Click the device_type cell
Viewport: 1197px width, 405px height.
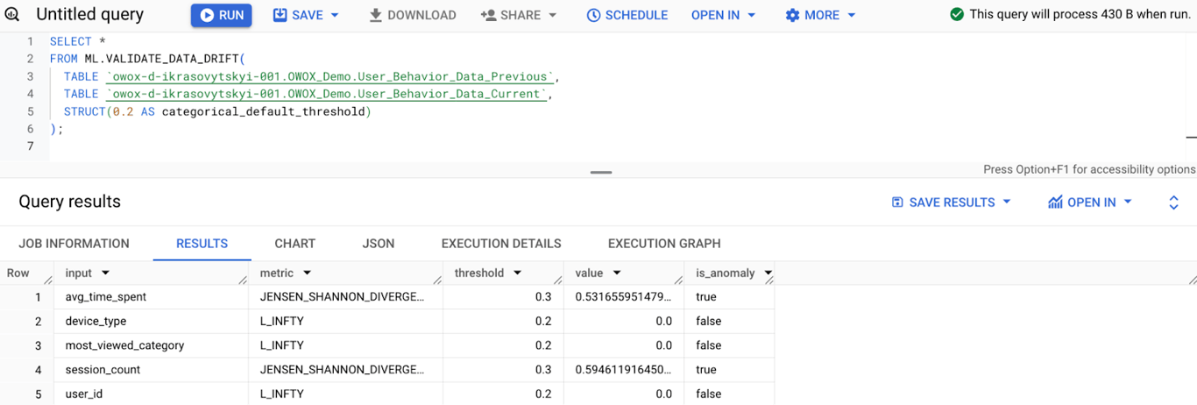[x=152, y=321]
